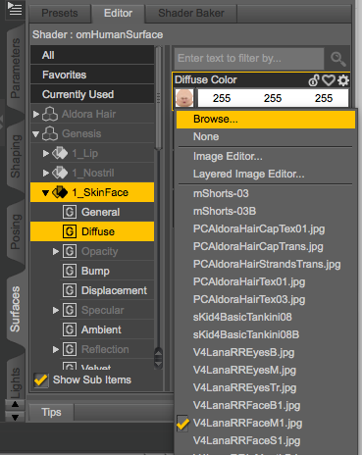Switch to the Shader Baker tab
Image resolution: width=362 pixels, height=455 pixels.
[x=191, y=14]
